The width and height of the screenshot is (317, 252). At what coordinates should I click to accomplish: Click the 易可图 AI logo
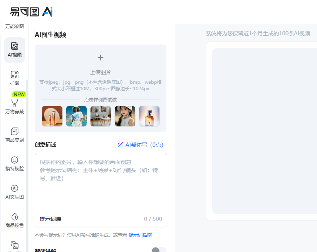[x=31, y=12]
